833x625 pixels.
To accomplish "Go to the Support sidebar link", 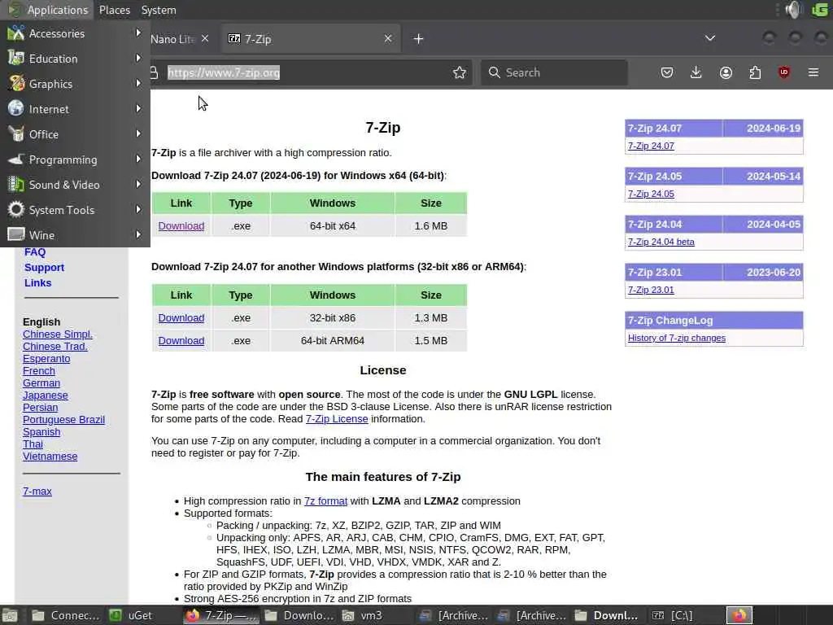I will point(44,267).
